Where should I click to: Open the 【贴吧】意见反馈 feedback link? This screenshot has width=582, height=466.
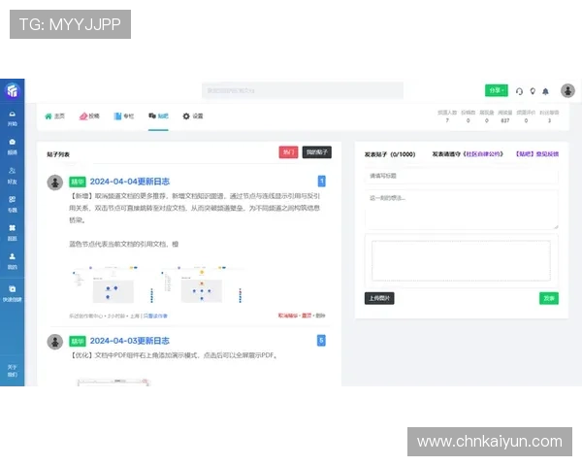coord(537,153)
